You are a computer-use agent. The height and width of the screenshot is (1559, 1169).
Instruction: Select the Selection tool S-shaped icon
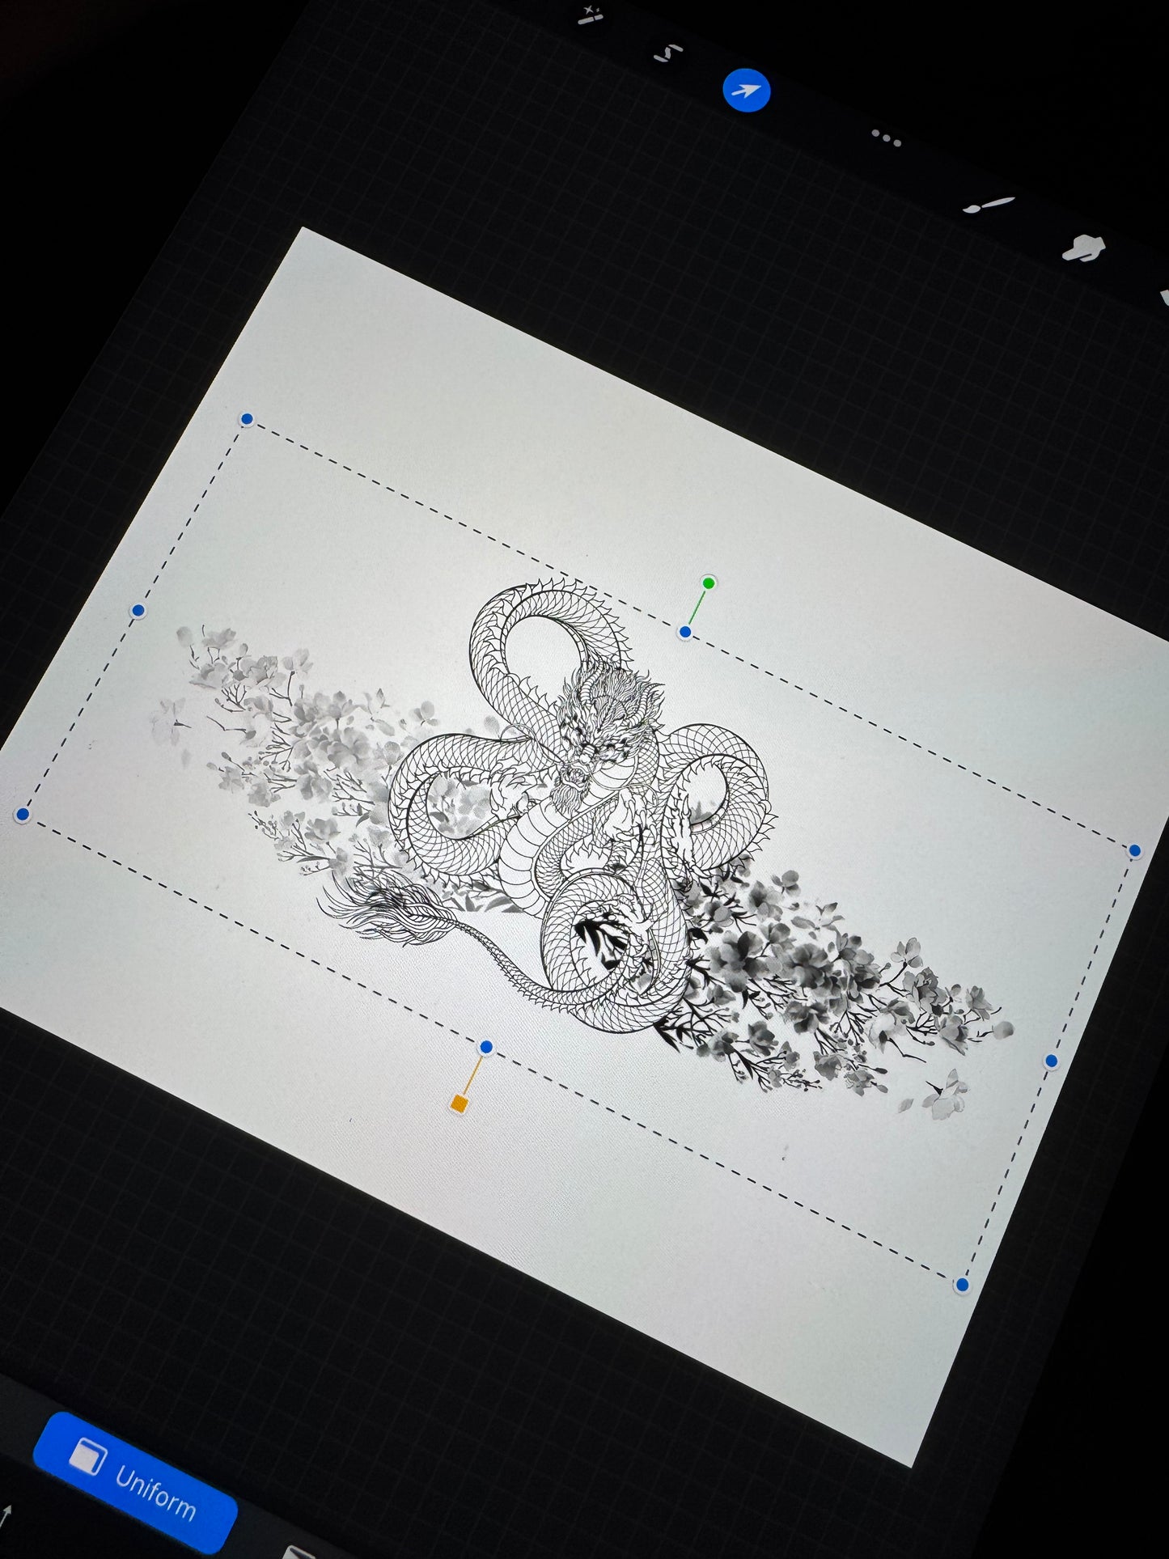tap(668, 53)
